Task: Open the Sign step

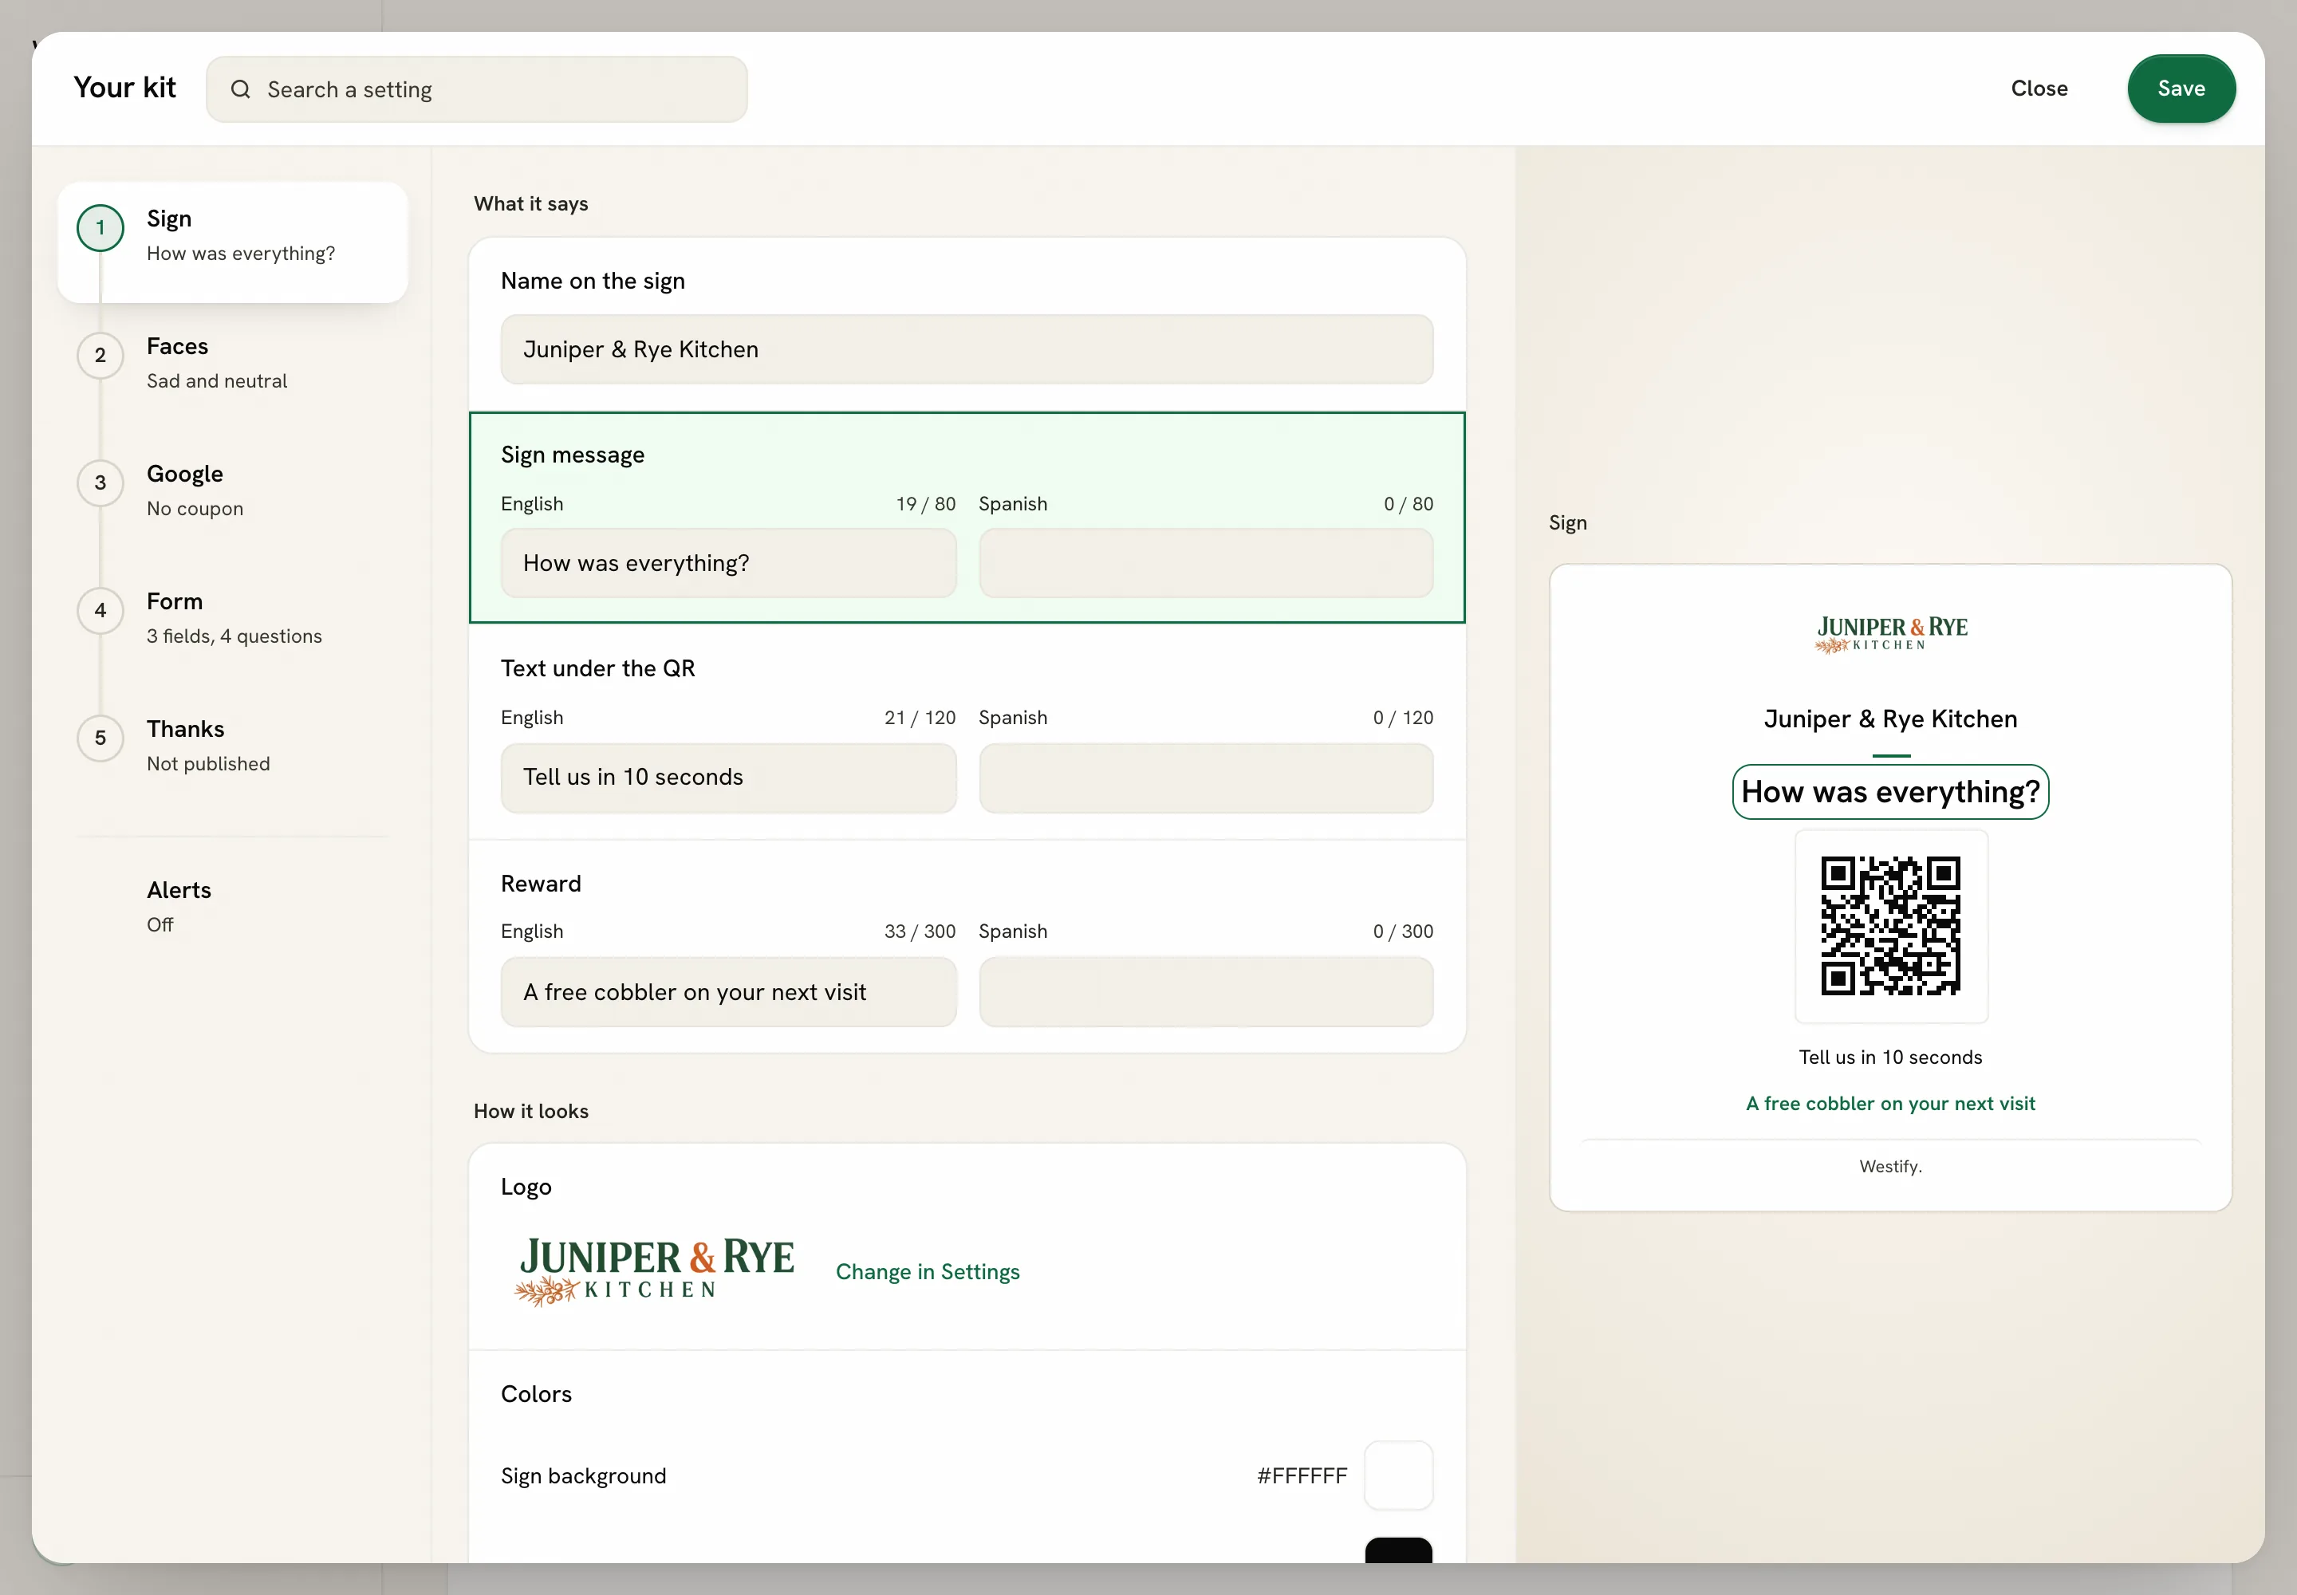Action: click(233, 243)
